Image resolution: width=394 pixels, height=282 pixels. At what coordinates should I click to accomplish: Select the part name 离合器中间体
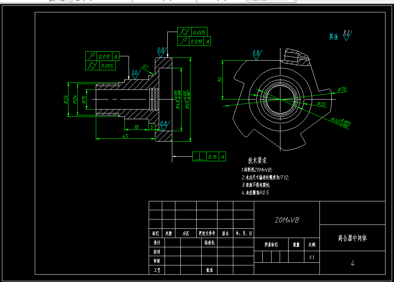click(x=352, y=238)
